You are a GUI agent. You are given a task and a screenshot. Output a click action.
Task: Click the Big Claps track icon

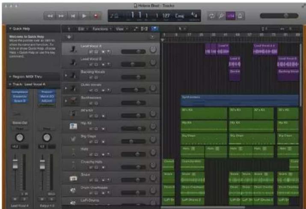[73, 139]
